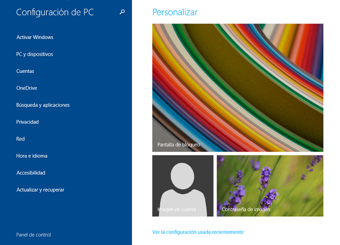Click the Personalizar heading
This screenshot has height=245, width=340.
pos(175,12)
